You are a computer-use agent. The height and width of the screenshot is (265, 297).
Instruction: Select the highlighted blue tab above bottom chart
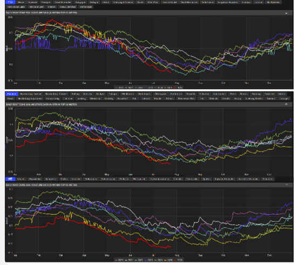point(10,179)
